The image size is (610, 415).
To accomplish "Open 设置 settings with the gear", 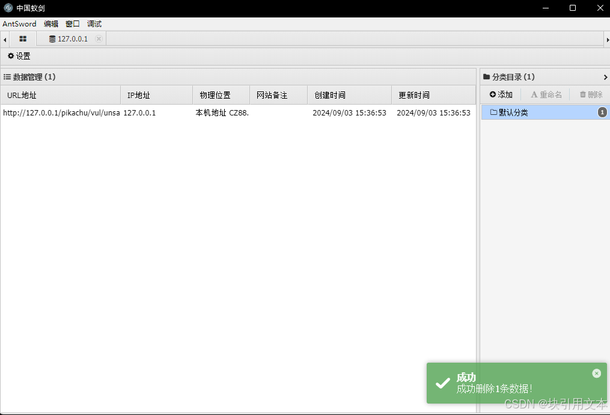I will pyautogui.click(x=19, y=56).
